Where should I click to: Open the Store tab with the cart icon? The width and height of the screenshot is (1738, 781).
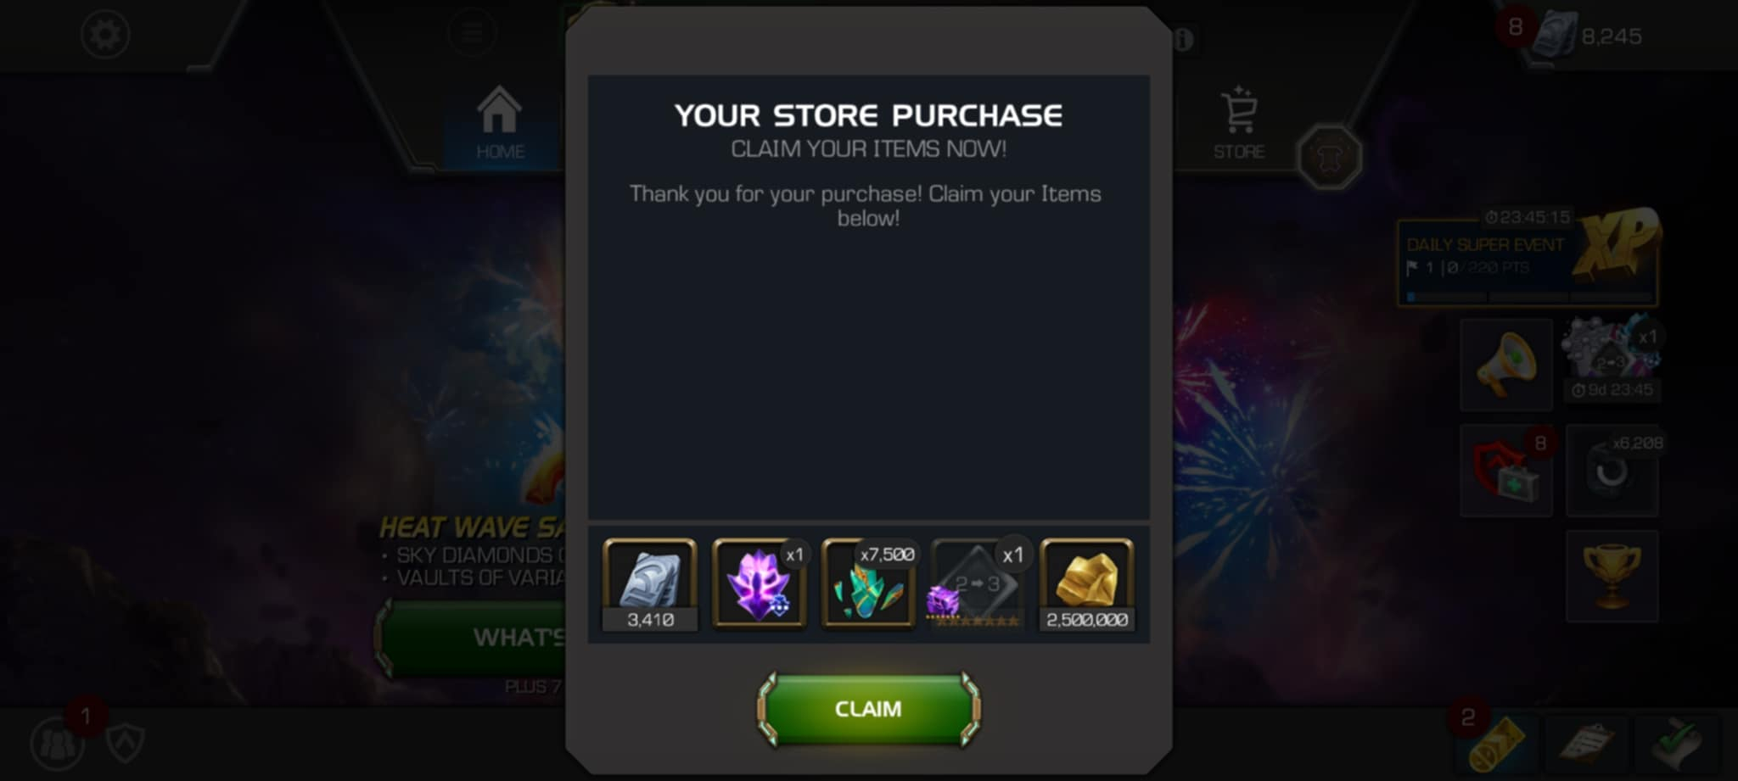click(1239, 123)
